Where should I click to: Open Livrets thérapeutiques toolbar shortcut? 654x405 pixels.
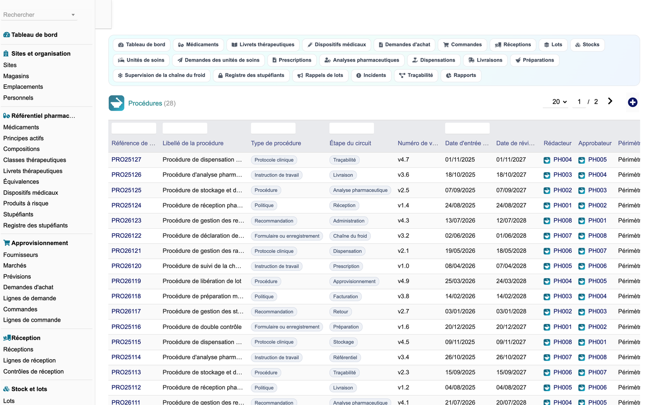263,45
